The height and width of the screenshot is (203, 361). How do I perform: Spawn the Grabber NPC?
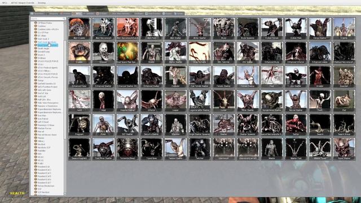(320, 77)
